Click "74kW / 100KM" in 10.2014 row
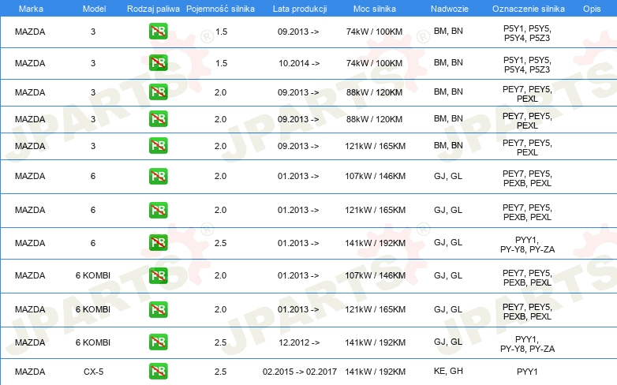617x385 pixels. pos(374,63)
